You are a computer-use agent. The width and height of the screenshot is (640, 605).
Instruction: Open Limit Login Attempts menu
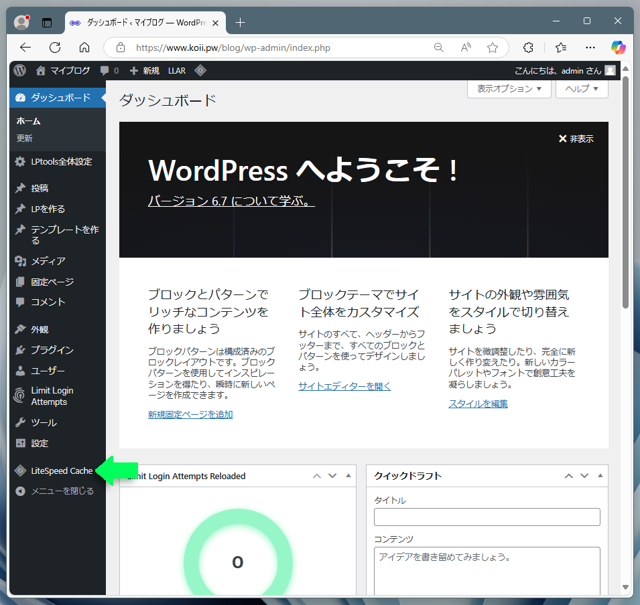(58, 396)
